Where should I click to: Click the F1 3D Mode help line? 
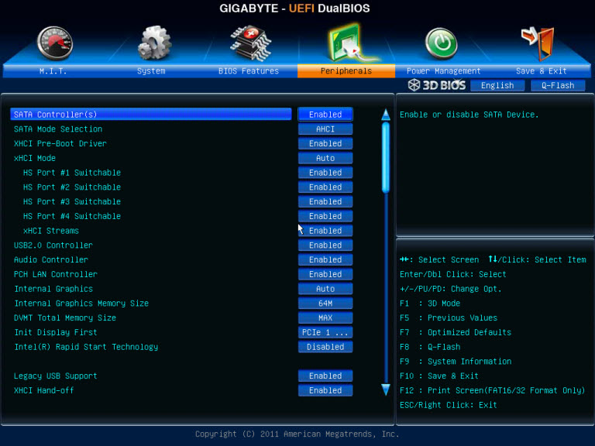coord(430,304)
